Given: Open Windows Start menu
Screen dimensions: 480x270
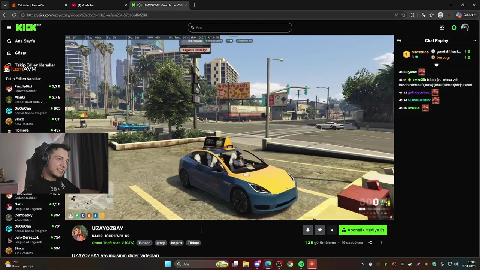Looking at the screenshot, I should (x=168, y=264).
